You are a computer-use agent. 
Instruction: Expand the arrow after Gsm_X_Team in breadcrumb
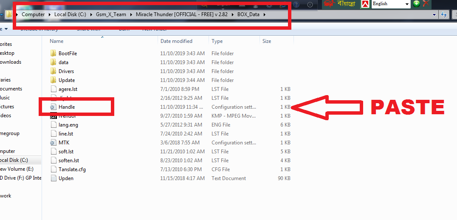tap(131, 14)
